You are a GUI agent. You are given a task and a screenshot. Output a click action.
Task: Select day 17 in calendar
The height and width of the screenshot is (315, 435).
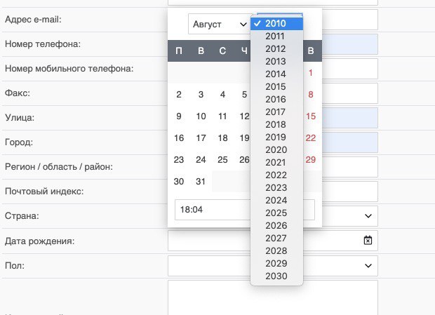201,138
